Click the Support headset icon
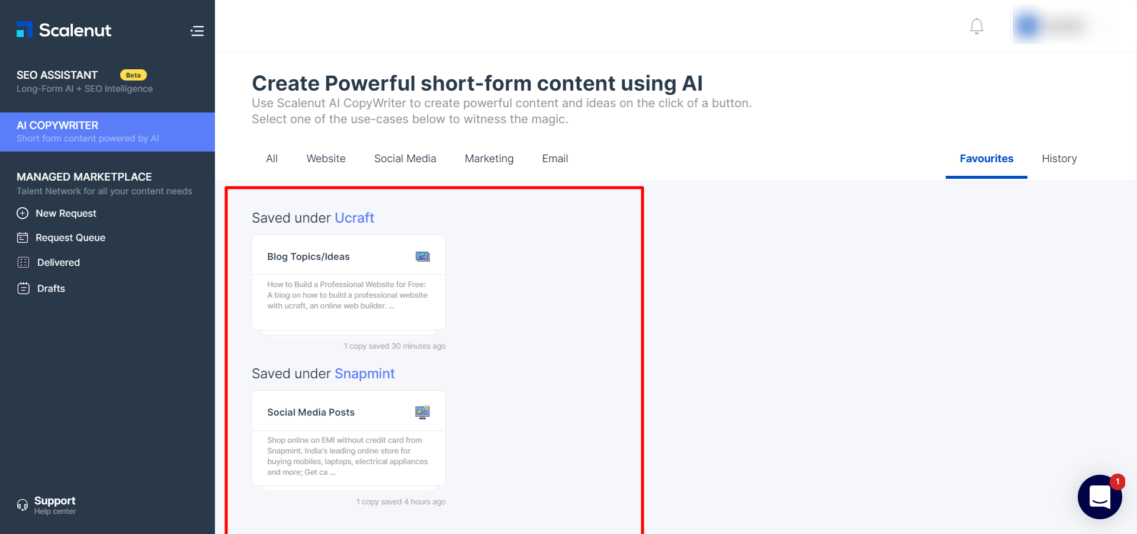Image resolution: width=1137 pixels, height=534 pixels. tap(23, 505)
